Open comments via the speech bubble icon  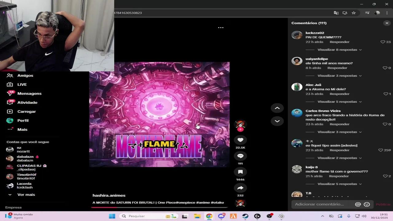click(x=240, y=156)
